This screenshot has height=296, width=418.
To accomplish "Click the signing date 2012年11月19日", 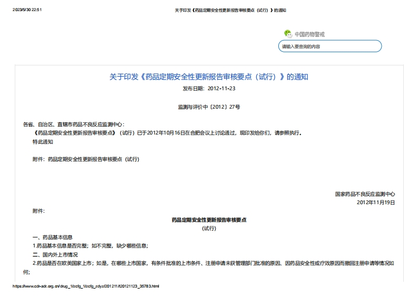I will [375, 202].
